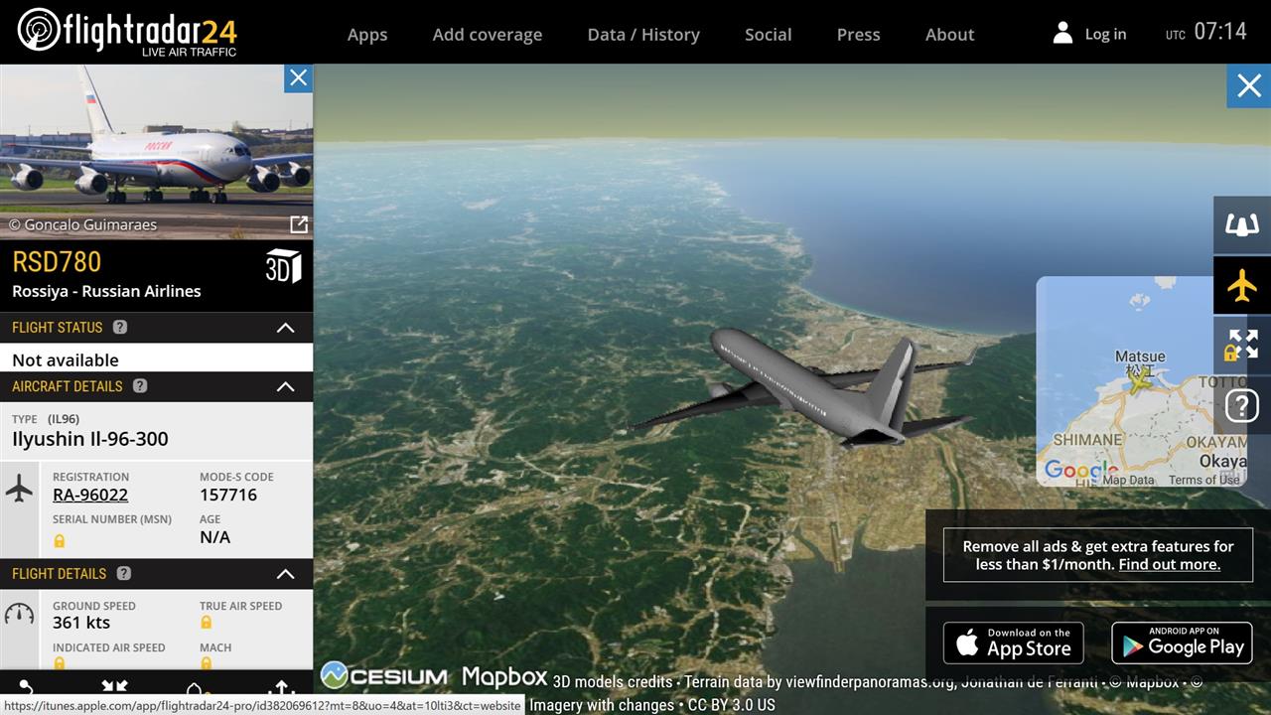
Task: Click the Find out more link
Action: tap(1170, 564)
